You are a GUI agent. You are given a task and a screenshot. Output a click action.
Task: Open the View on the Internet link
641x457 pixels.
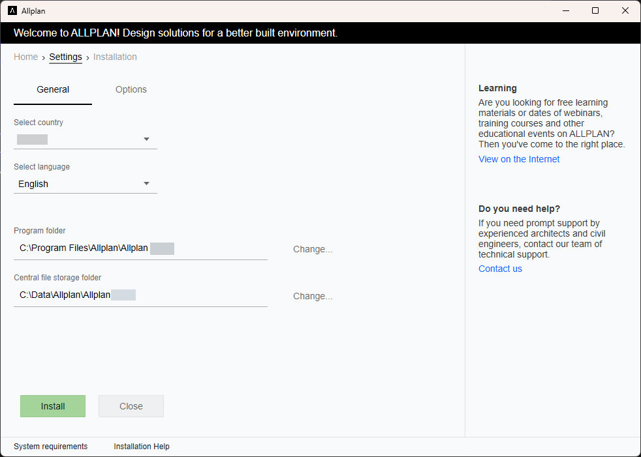click(519, 159)
